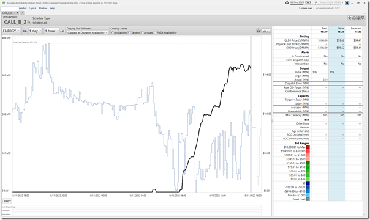Click the play button in time-travel bar

coord(317,2)
